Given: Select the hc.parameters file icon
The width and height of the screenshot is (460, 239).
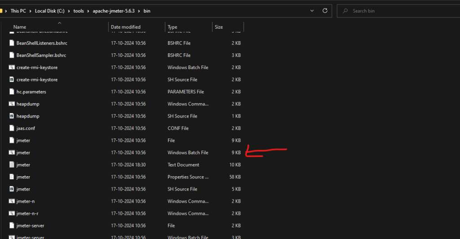Looking at the screenshot, I should pyautogui.click(x=12, y=91).
